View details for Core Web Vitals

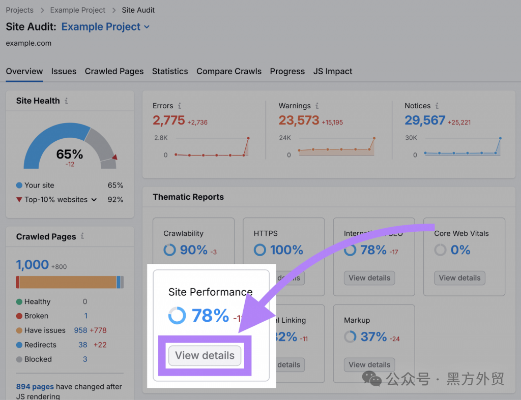[459, 278]
